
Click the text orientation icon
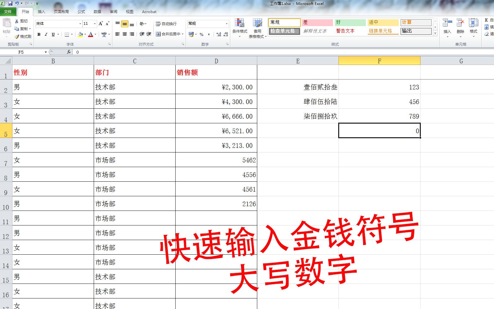click(x=142, y=24)
